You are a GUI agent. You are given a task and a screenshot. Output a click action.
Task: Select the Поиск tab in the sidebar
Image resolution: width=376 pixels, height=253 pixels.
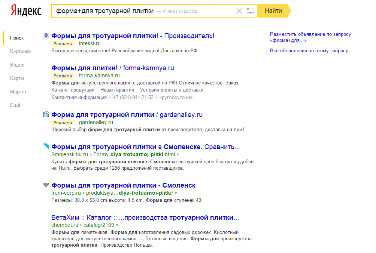click(x=17, y=38)
